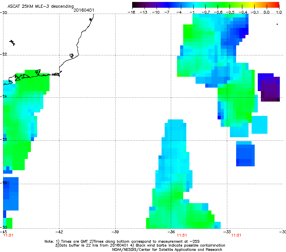Click the color scale label '-0.6'
The height and width of the screenshot is (252, 286).
[218, 12]
